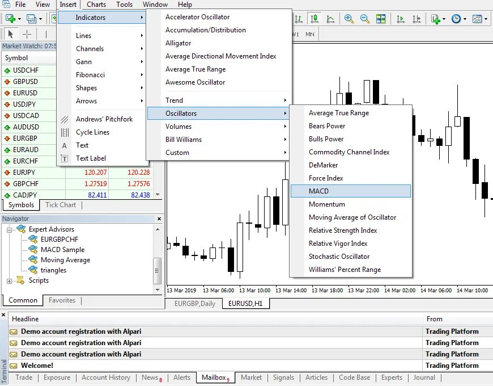Click the EURJPY down-arrow symbol icon
The image size is (493, 386).
pos(7,173)
